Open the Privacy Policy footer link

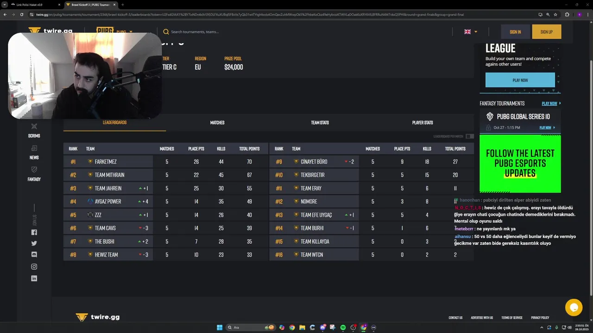point(540,318)
